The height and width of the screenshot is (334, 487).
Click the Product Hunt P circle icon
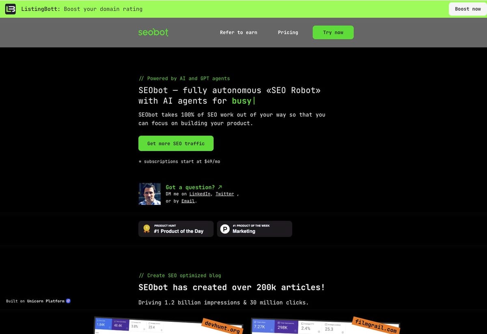tap(225, 229)
